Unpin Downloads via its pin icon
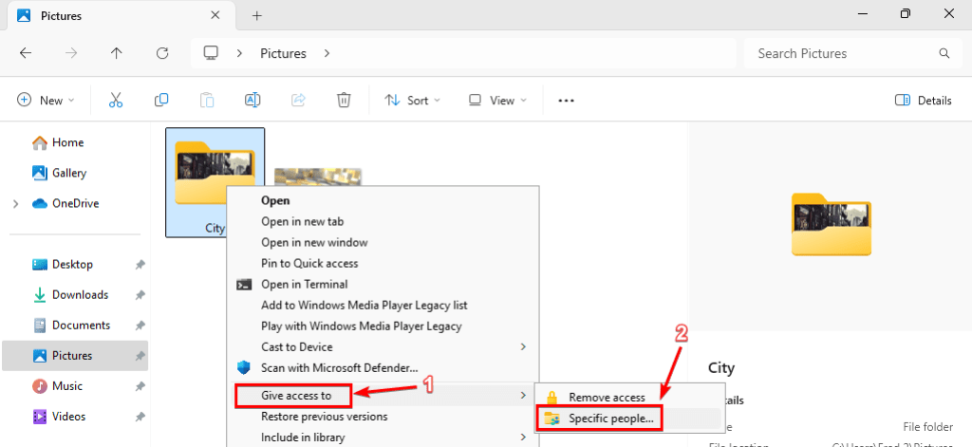Screen dimensions: 972x447 click(140, 295)
